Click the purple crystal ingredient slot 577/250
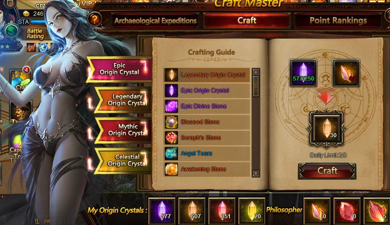The width and height of the screenshot is (390, 225). point(303,72)
